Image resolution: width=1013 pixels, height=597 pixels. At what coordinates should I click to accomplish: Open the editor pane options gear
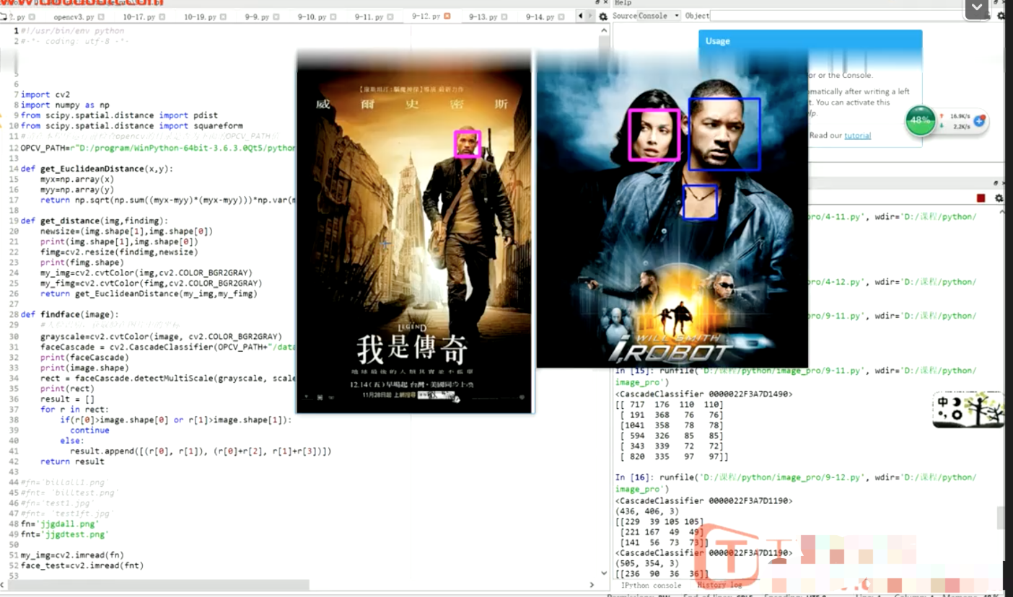[603, 17]
